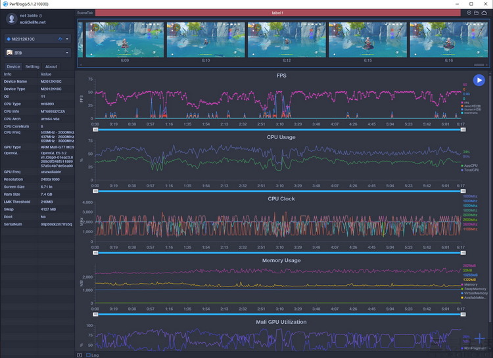Click the location marker icon
The image size is (493, 358).
tap(469, 13)
